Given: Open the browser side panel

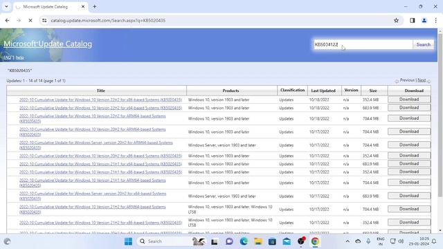Looking at the screenshot, I should [413, 20].
